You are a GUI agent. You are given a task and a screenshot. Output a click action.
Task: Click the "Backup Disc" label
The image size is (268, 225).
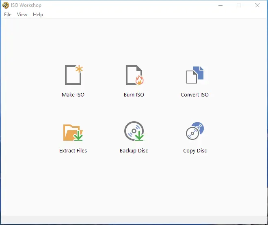point(134,151)
